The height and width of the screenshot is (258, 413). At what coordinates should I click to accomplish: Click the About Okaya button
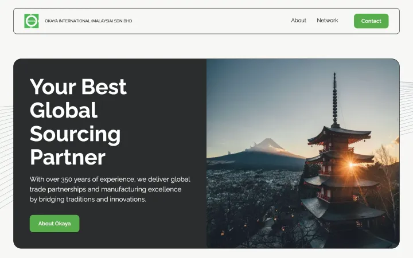54,224
